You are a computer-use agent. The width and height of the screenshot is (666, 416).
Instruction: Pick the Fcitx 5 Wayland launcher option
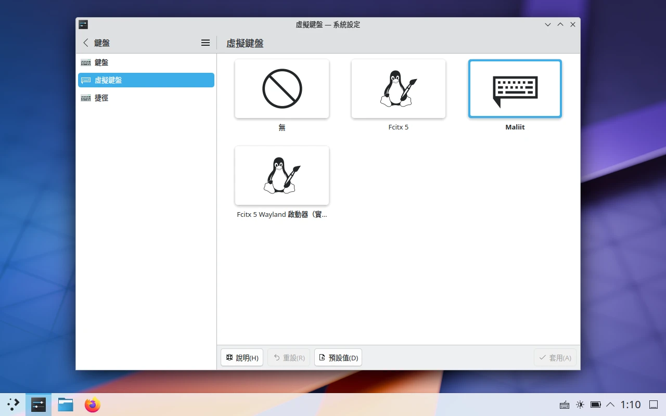pos(281,176)
